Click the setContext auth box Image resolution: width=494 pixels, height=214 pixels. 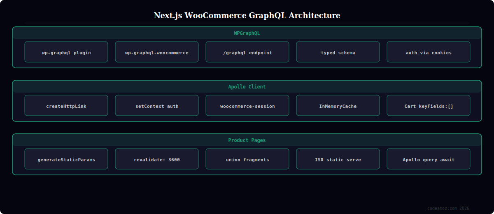coord(157,105)
